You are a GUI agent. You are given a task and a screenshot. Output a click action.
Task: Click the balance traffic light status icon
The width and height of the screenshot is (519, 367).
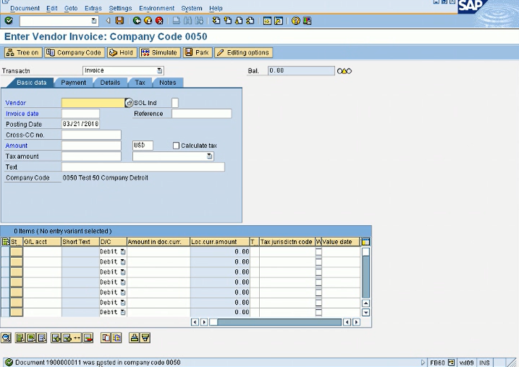coord(344,71)
